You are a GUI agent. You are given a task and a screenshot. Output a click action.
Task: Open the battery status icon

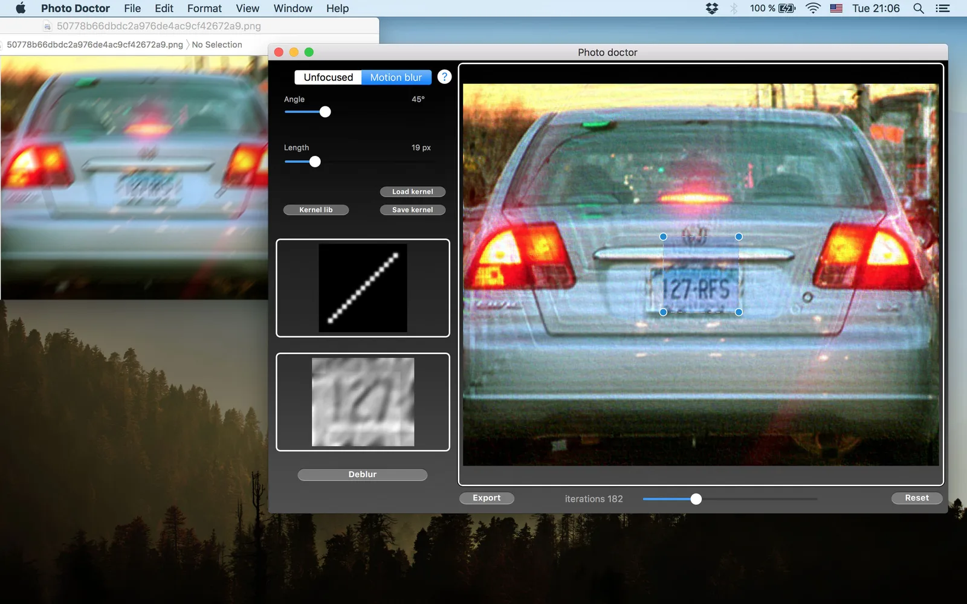[787, 8]
